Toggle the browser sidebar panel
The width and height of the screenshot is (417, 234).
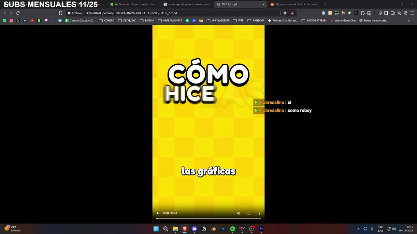click(386, 13)
